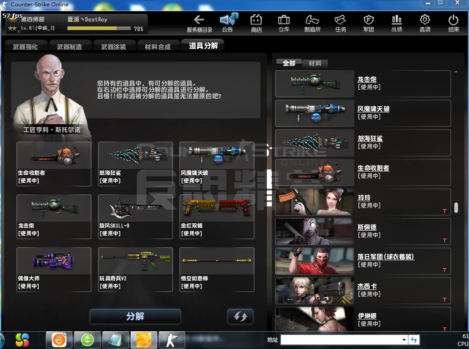
Task: Open the 制造所 workshop icon
Action: click(312, 20)
